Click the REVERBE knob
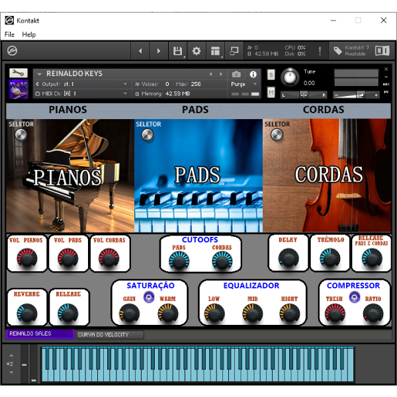The height and width of the screenshot is (397, 397). coord(27,314)
